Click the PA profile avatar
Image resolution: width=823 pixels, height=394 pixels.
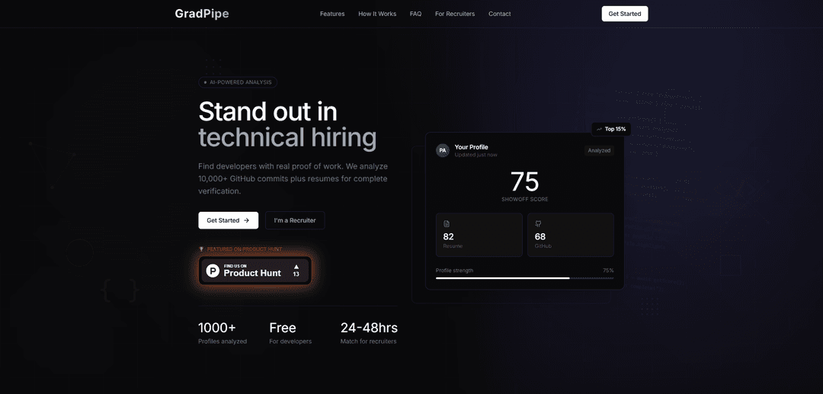[443, 151]
